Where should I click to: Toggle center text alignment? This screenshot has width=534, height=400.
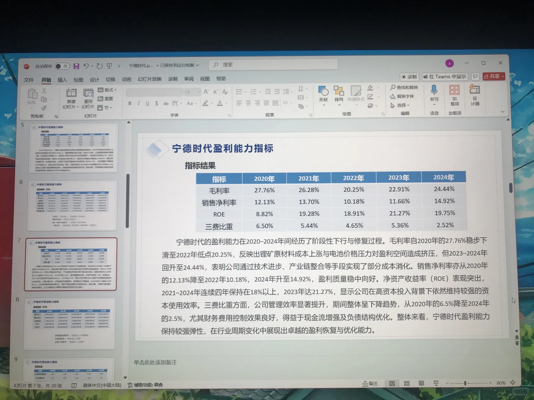point(248,103)
